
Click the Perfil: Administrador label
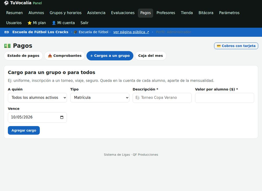(173, 32)
